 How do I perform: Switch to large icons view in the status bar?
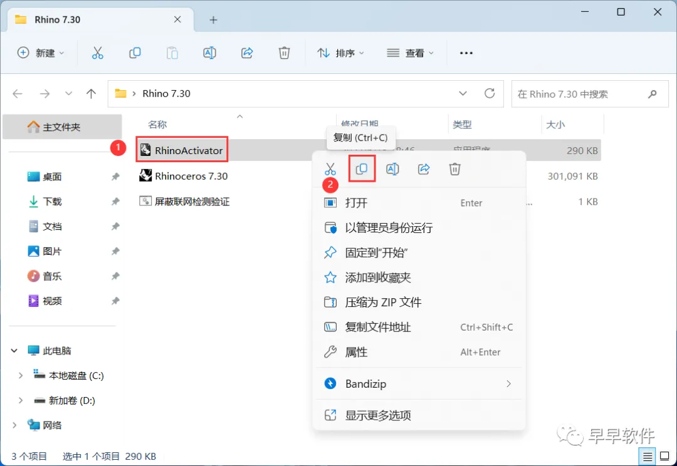(x=665, y=456)
